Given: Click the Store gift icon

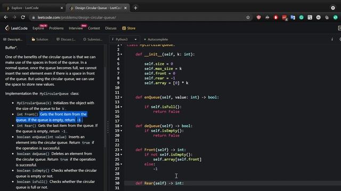Looking at the screenshot, I should pyautogui.click(x=124, y=28).
